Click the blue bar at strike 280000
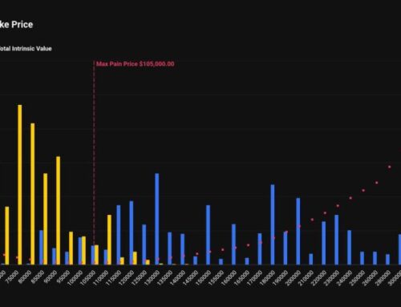The width and height of the screenshot is (401, 307). (388, 260)
